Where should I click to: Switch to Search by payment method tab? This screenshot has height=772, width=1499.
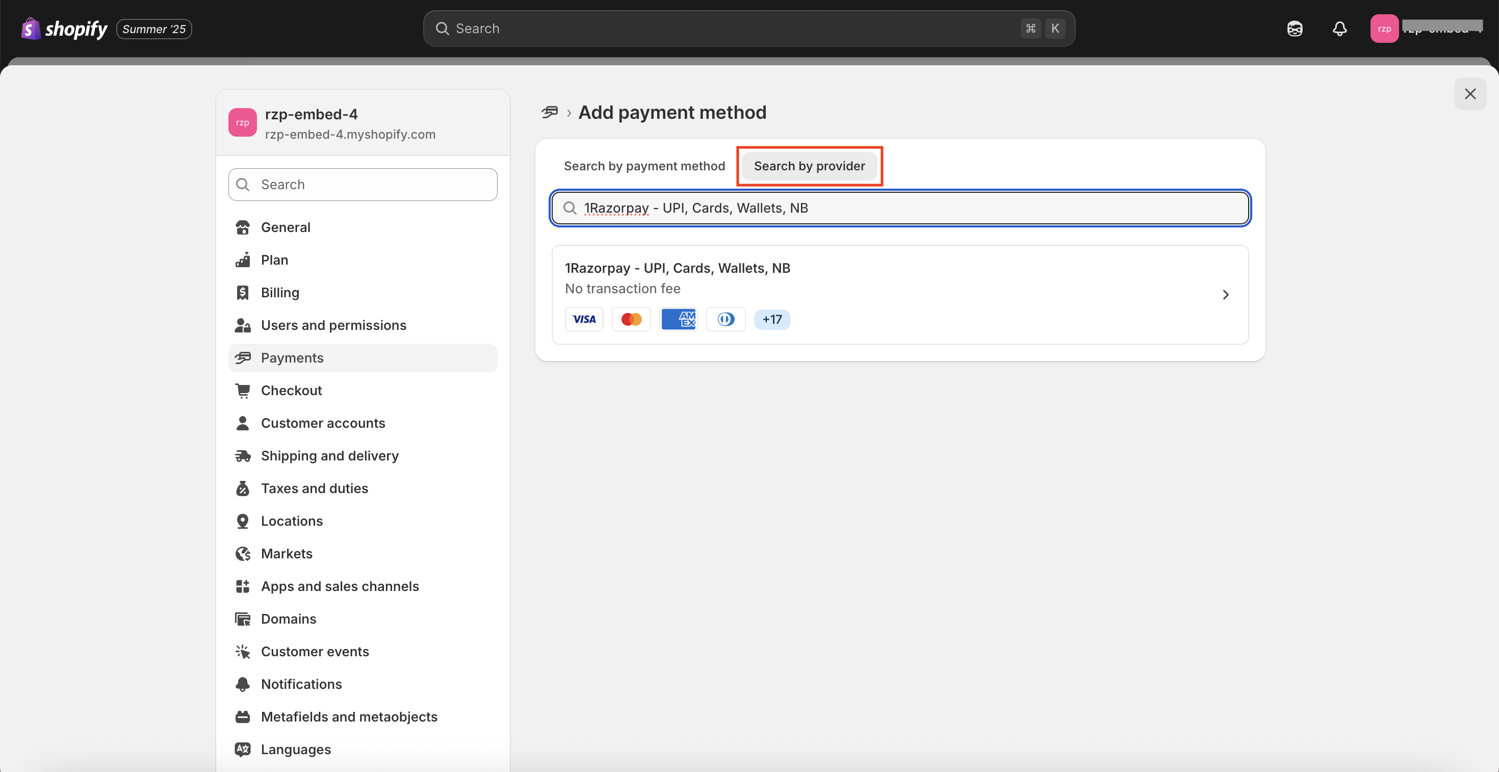pos(644,166)
